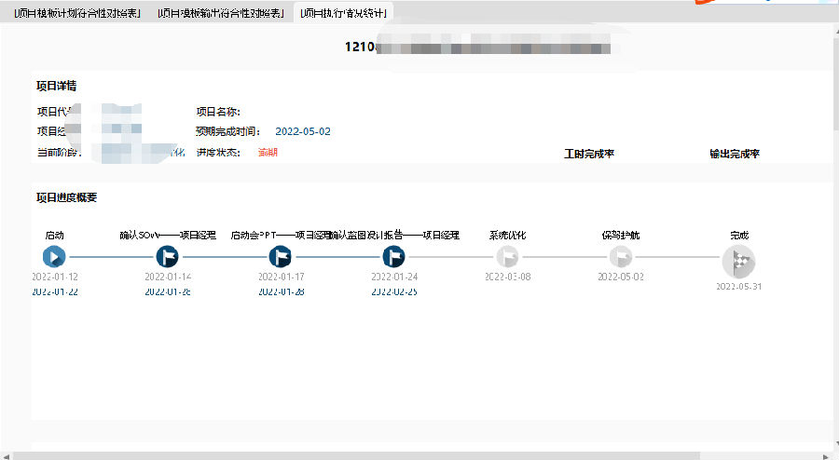Click the 进度状态 label

(218, 153)
